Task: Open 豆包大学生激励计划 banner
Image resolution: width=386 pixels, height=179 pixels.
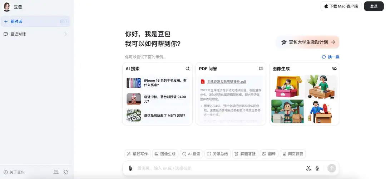Action: (x=308, y=42)
